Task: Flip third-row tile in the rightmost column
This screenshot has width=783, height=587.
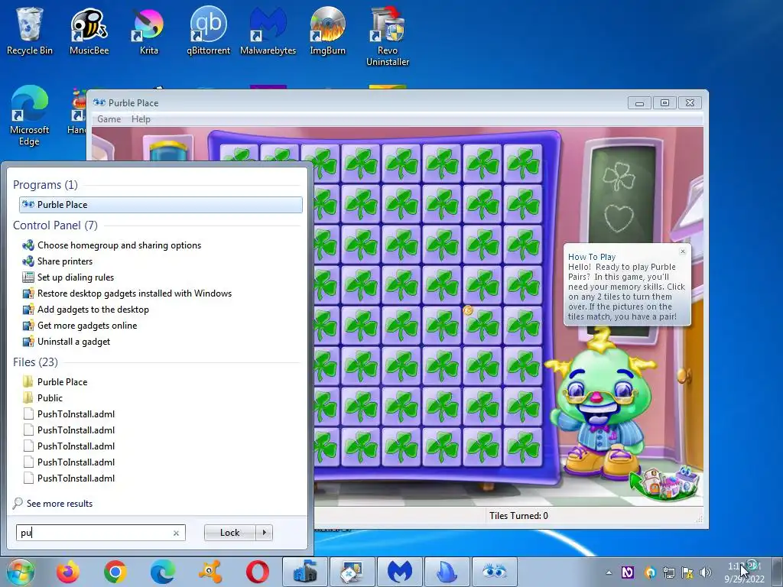Action: pyautogui.click(x=523, y=244)
